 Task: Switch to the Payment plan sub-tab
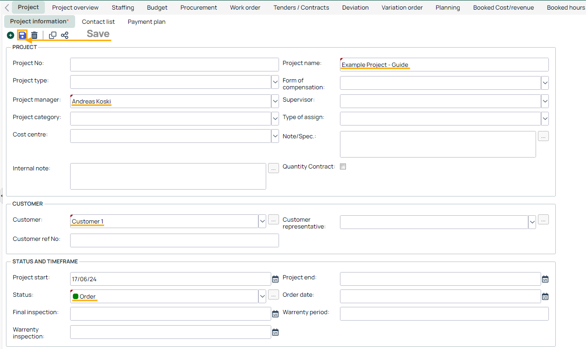(147, 22)
